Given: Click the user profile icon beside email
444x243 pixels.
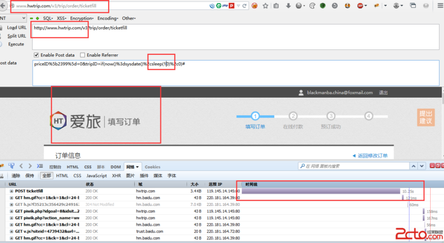Looking at the screenshot, I should 301,93.
